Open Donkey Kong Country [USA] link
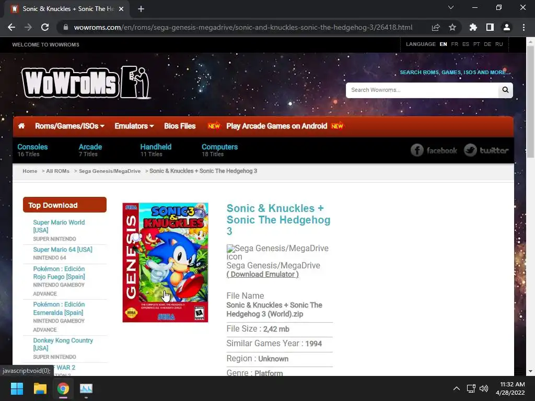This screenshot has width=535, height=401. (x=63, y=344)
